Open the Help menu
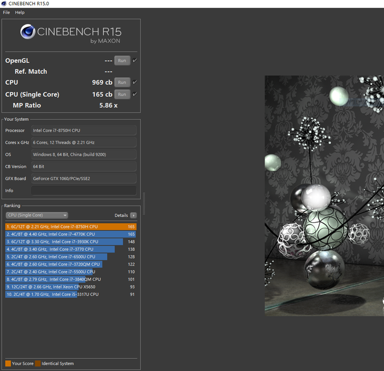Image resolution: width=384 pixels, height=371 pixels. (x=20, y=13)
